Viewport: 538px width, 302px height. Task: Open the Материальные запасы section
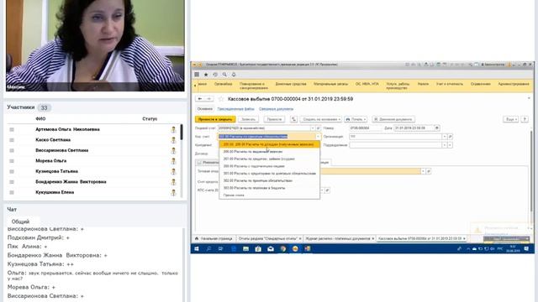330,84
